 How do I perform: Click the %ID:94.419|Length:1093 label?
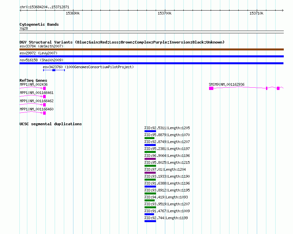click(166, 197)
